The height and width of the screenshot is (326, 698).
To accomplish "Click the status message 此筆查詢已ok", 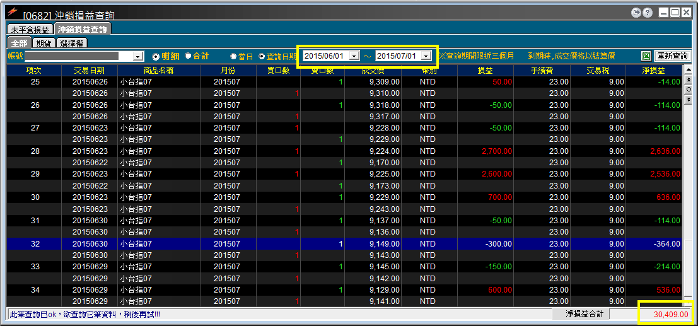I will tap(84, 315).
